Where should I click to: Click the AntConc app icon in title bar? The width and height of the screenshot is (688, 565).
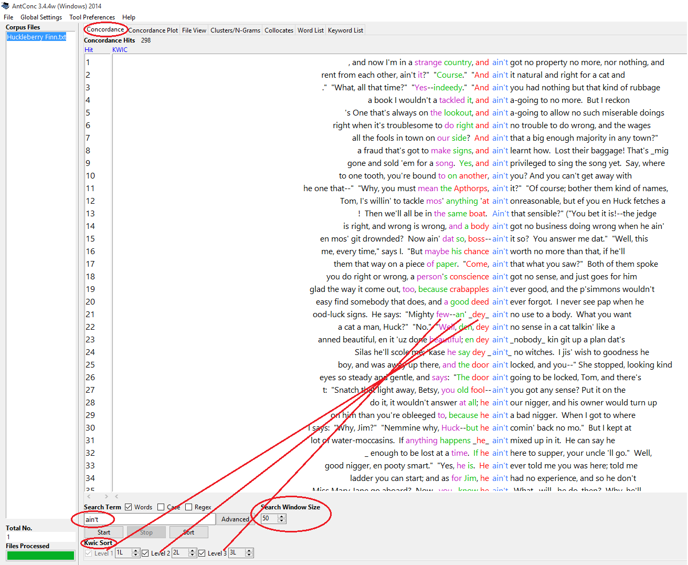[x=6, y=6]
